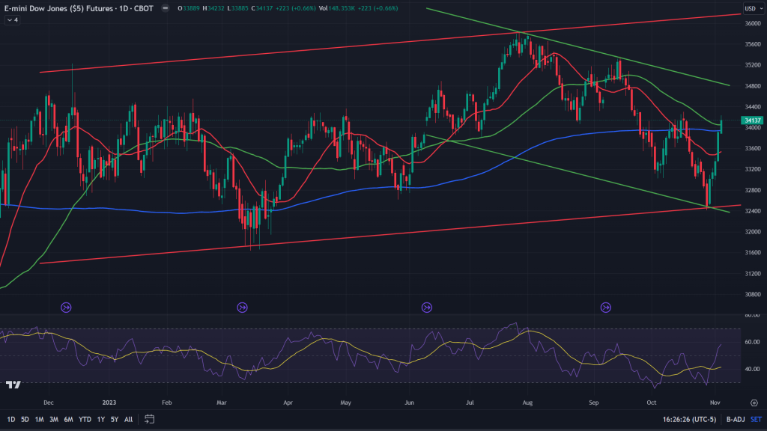The image size is (767, 431).
Task: Select the 1D time range
Action: pyautogui.click(x=10, y=419)
